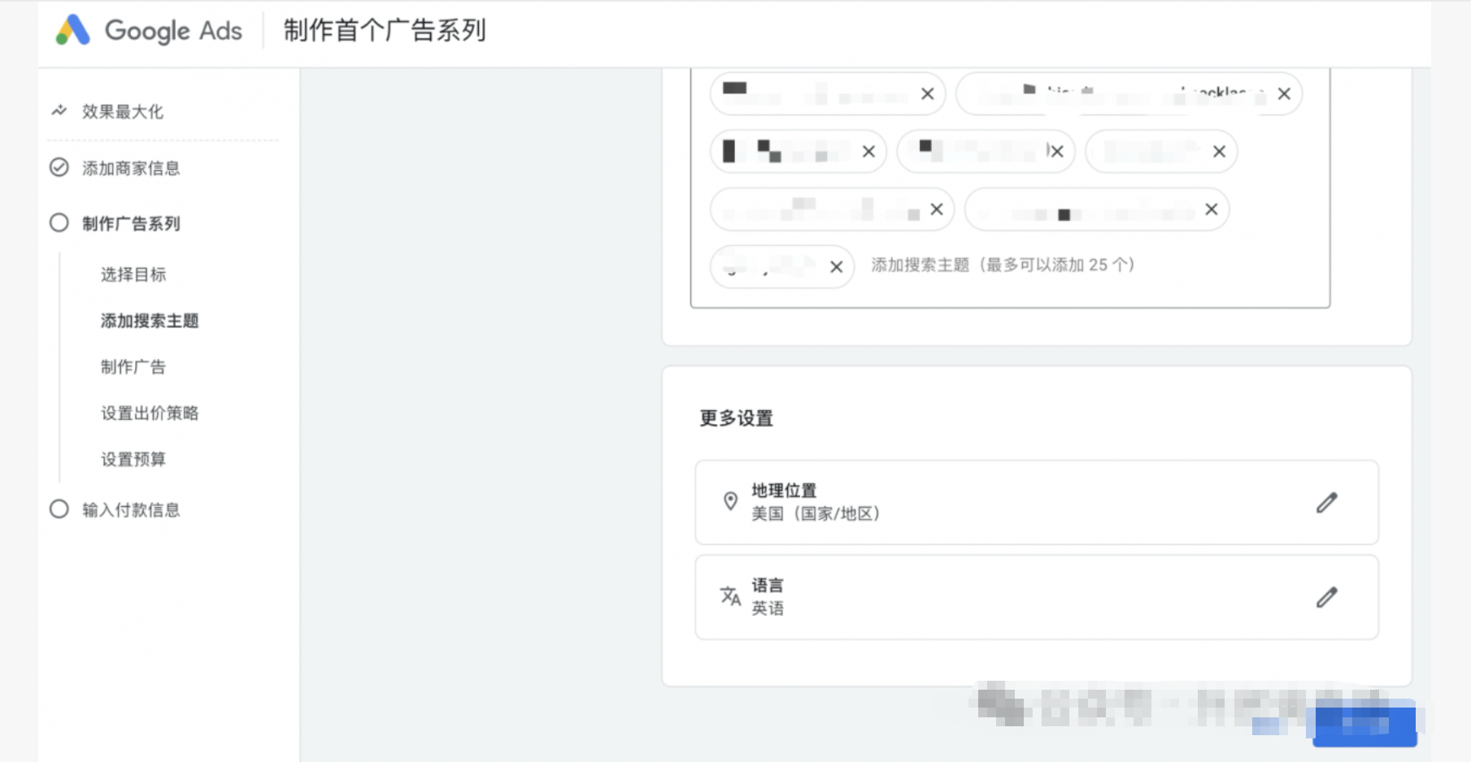Open 效果最大化 in the sidebar
Screen dimensions: 1471x762
[122, 111]
